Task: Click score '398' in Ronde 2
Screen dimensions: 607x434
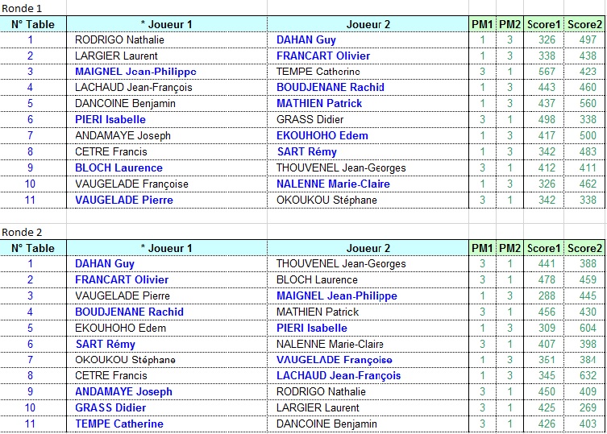Action: [x=588, y=344]
